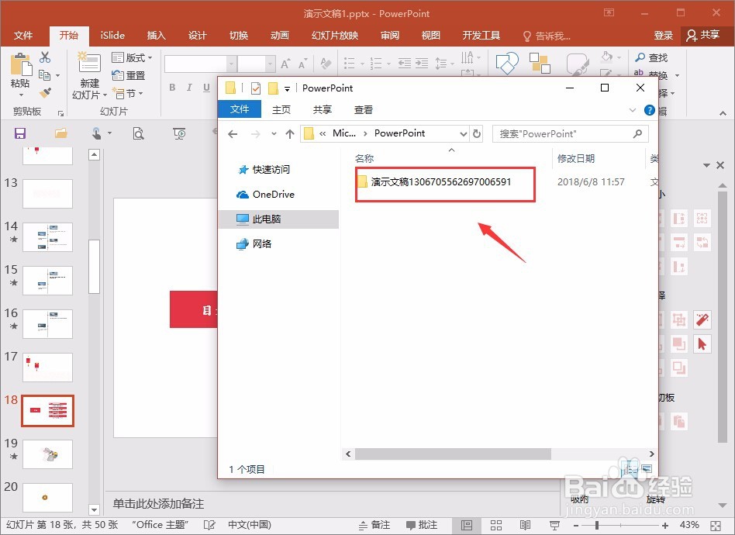Open the Explorer recent locations dropdown arrow
Image resolution: width=735 pixels, height=535 pixels.
point(274,134)
